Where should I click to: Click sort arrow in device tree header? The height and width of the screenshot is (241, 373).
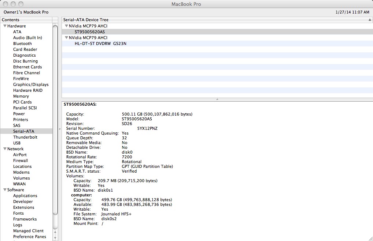click(370, 20)
